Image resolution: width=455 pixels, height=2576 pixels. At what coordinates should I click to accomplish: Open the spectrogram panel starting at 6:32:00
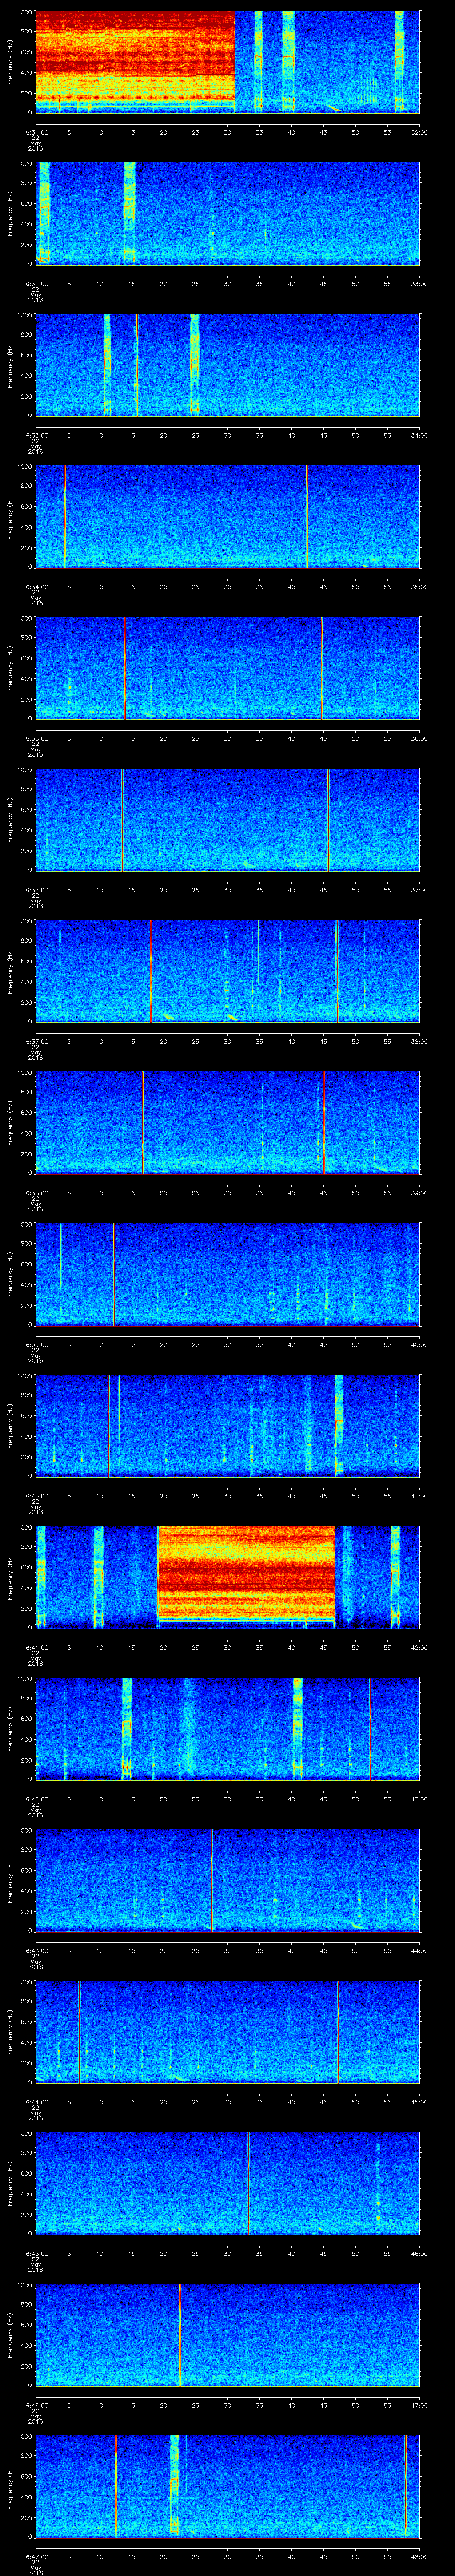[228, 213]
